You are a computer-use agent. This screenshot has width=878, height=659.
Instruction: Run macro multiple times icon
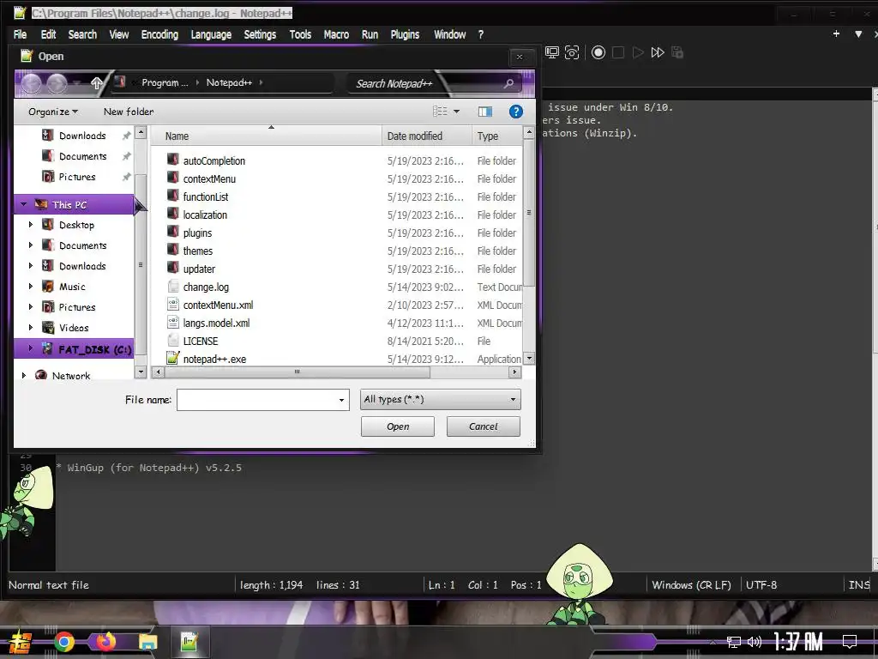[658, 52]
